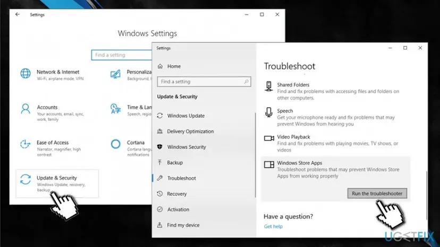Click Find a setting field in Windows Settings
This screenshot has width=440, height=247.
tap(122, 55)
